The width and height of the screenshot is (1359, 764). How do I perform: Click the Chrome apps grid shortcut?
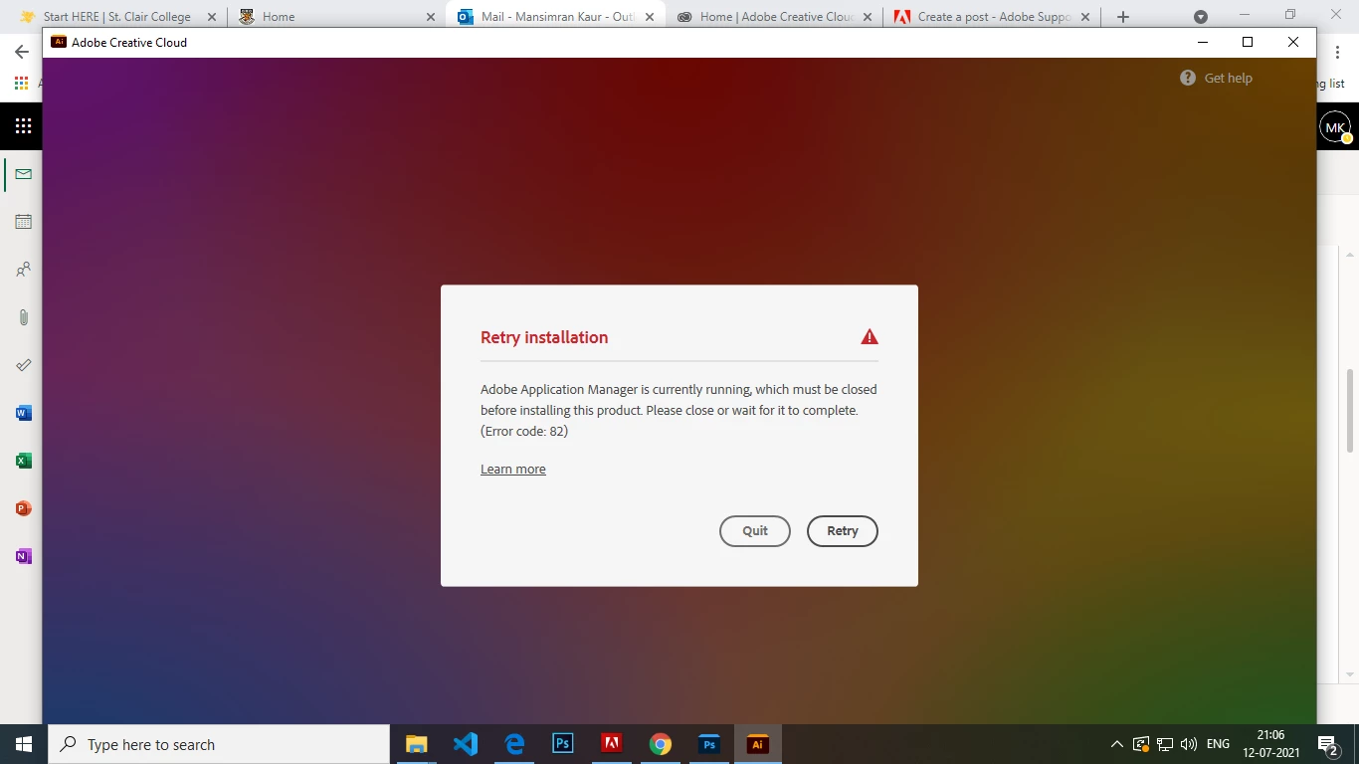21,84
